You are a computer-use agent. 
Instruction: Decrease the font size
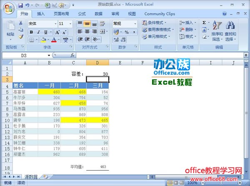[65, 33]
